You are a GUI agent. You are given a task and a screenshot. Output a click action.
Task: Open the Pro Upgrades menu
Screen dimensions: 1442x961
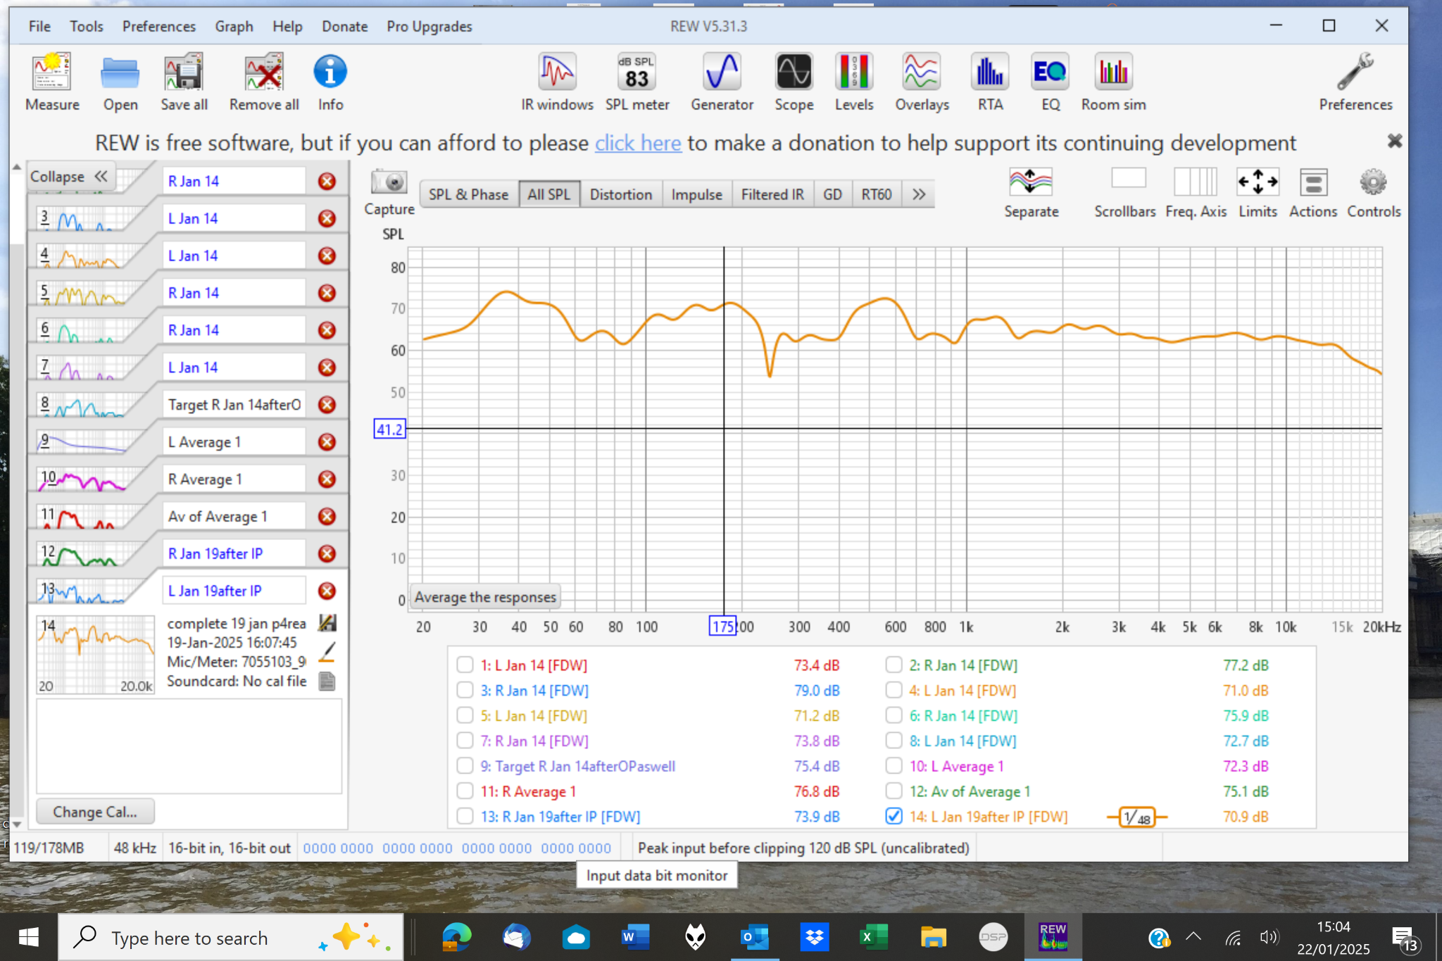(x=429, y=27)
